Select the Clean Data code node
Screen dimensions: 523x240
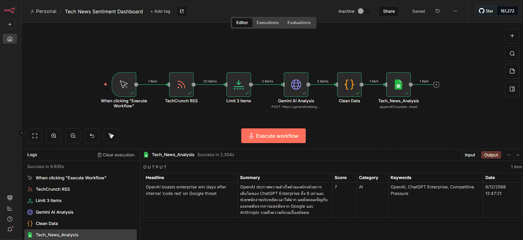click(349, 84)
